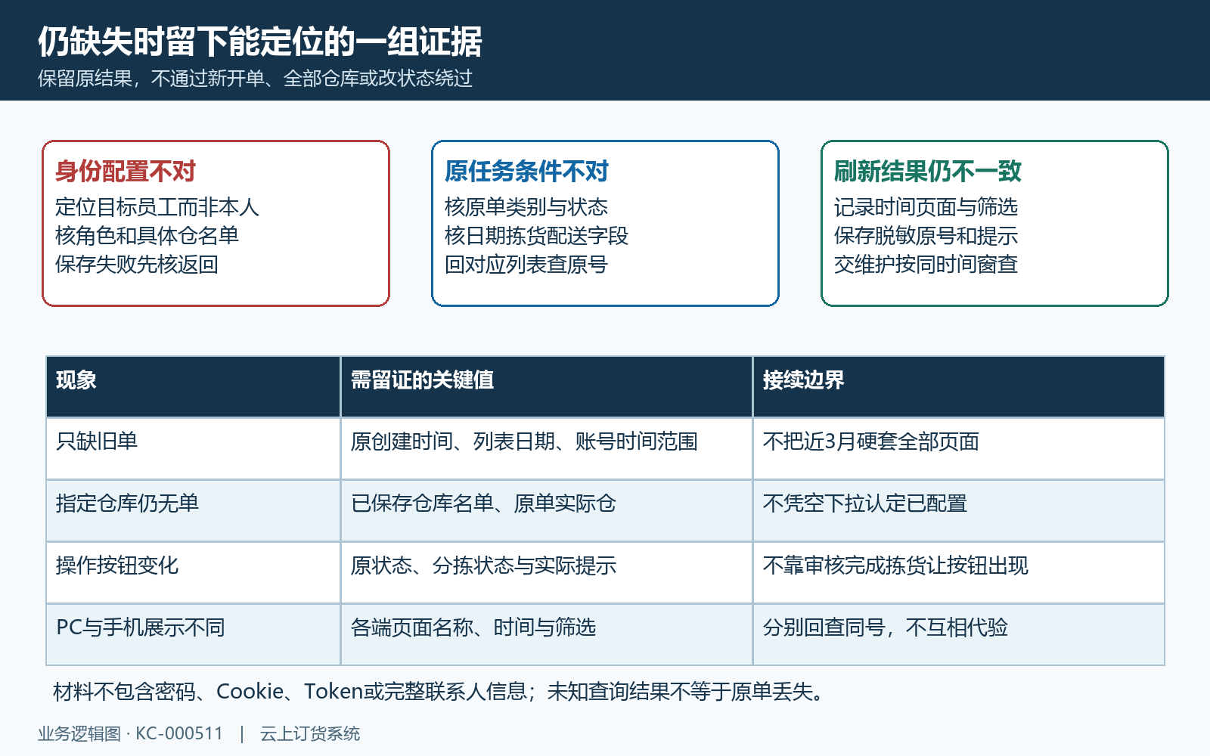Screen dimensions: 1210x756
Task: Select the cell 原创建时间、列表日期、账号时间范围
Action: (x=547, y=448)
